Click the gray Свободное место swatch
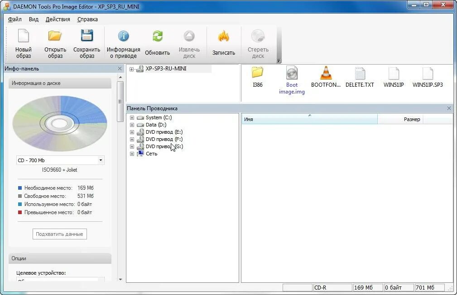 20,196
